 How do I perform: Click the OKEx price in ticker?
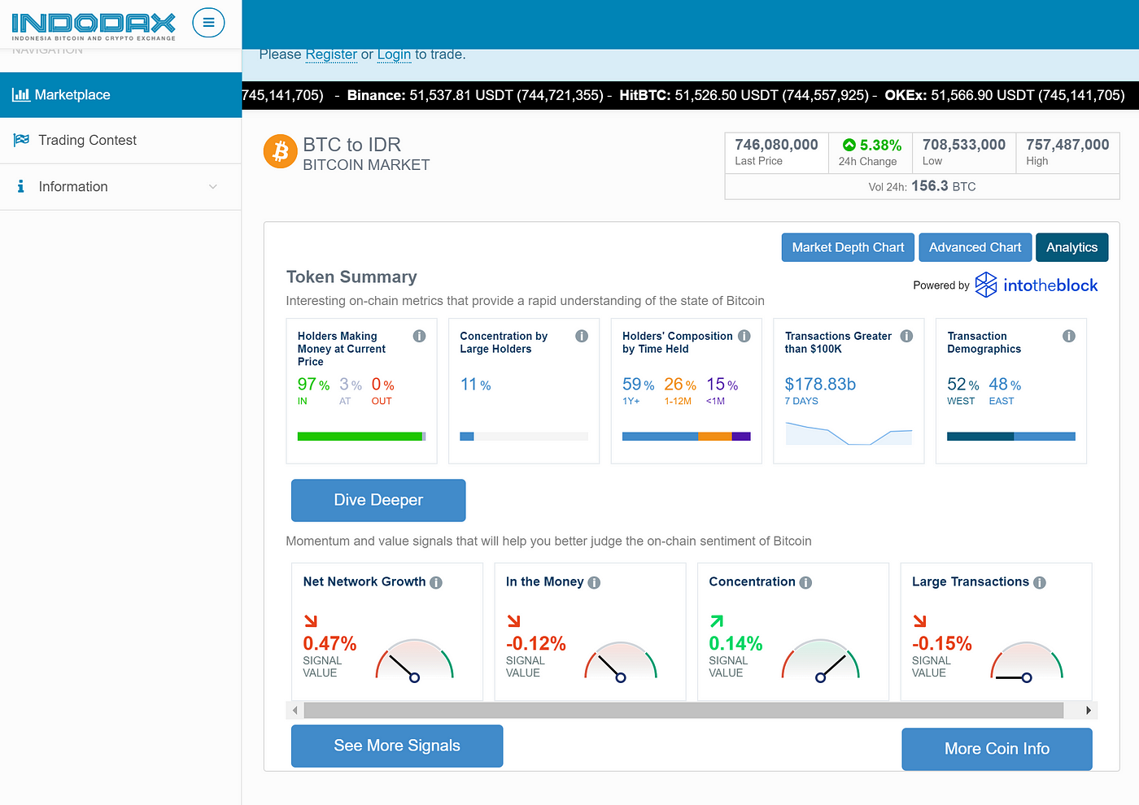[x=1005, y=95]
